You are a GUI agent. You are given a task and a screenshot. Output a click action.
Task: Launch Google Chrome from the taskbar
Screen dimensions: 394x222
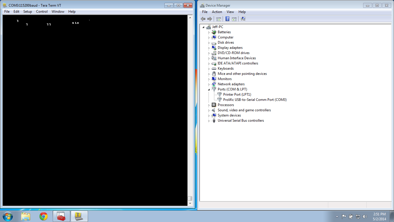click(x=44, y=216)
